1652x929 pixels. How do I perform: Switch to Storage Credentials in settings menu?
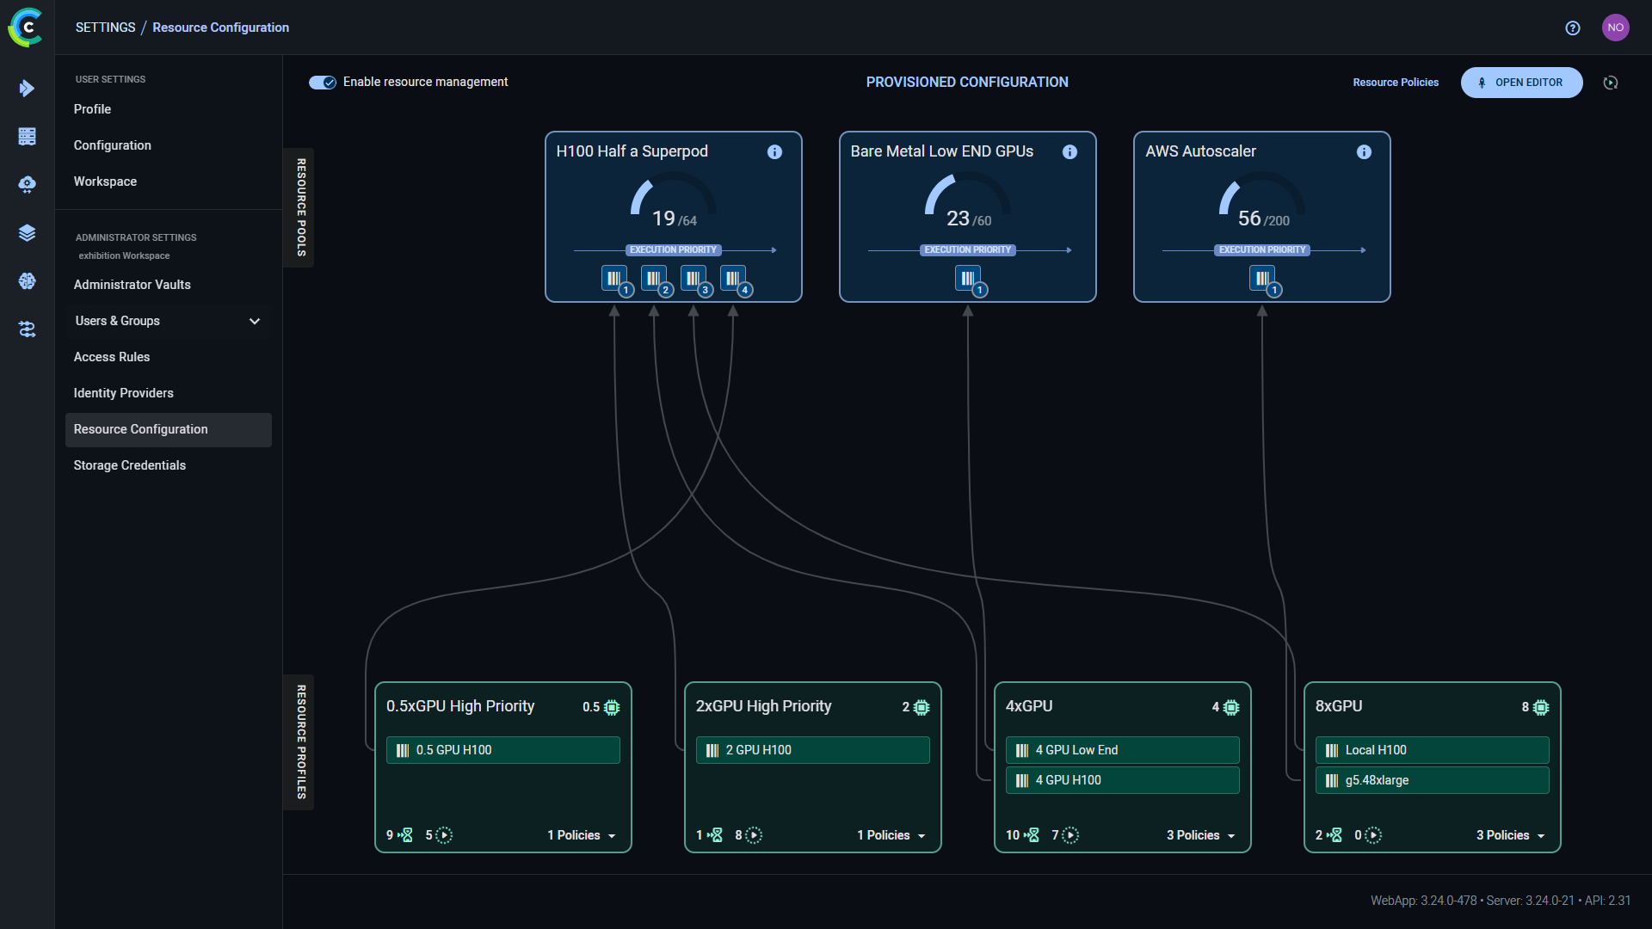(x=129, y=465)
